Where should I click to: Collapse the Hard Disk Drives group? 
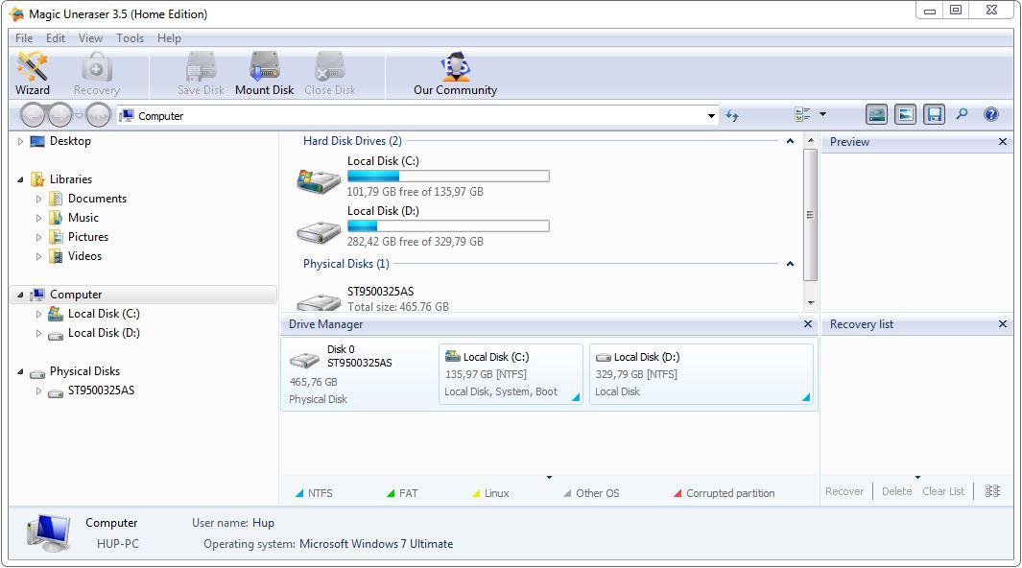click(790, 141)
